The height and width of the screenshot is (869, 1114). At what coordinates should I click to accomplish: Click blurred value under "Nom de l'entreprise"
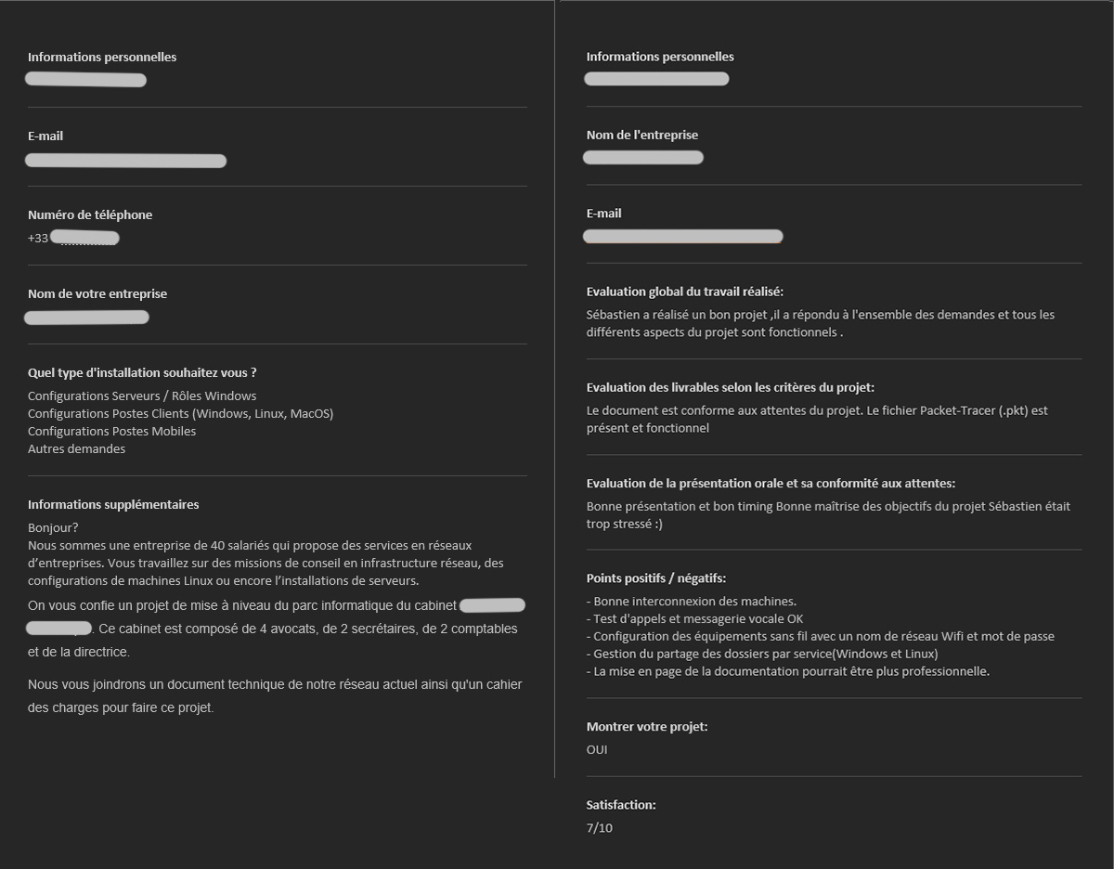[x=642, y=158]
